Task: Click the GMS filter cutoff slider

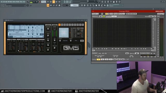Action: (x=9, y=46)
